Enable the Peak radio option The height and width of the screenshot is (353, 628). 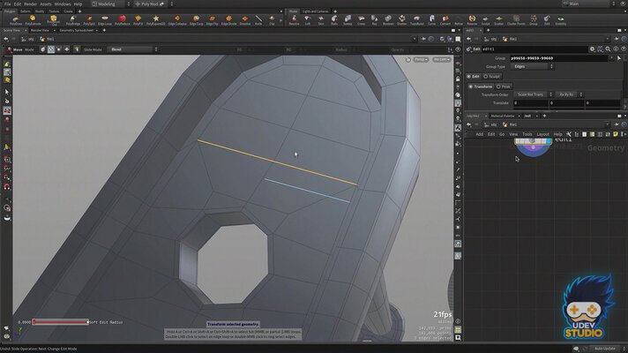[x=505, y=86]
